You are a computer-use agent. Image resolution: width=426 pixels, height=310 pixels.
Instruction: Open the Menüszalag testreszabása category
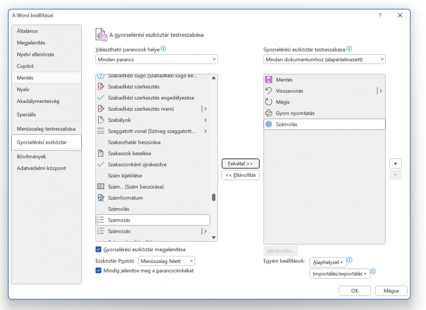point(46,129)
